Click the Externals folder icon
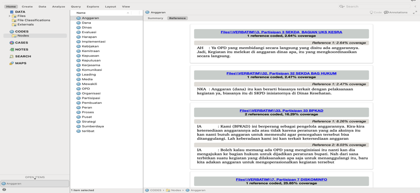 point(14,25)
